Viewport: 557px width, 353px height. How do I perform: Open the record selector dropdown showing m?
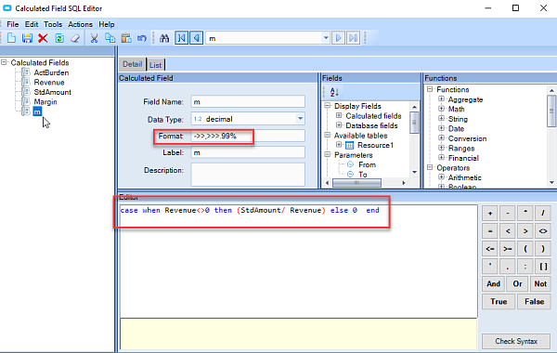coord(326,38)
